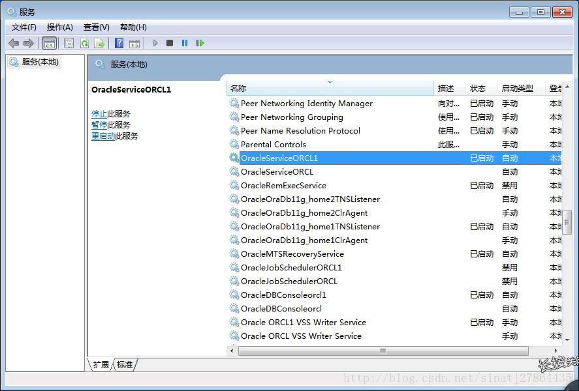Open the Properties toolbar icon
This screenshot has width=579, height=391.
tap(69, 44)
